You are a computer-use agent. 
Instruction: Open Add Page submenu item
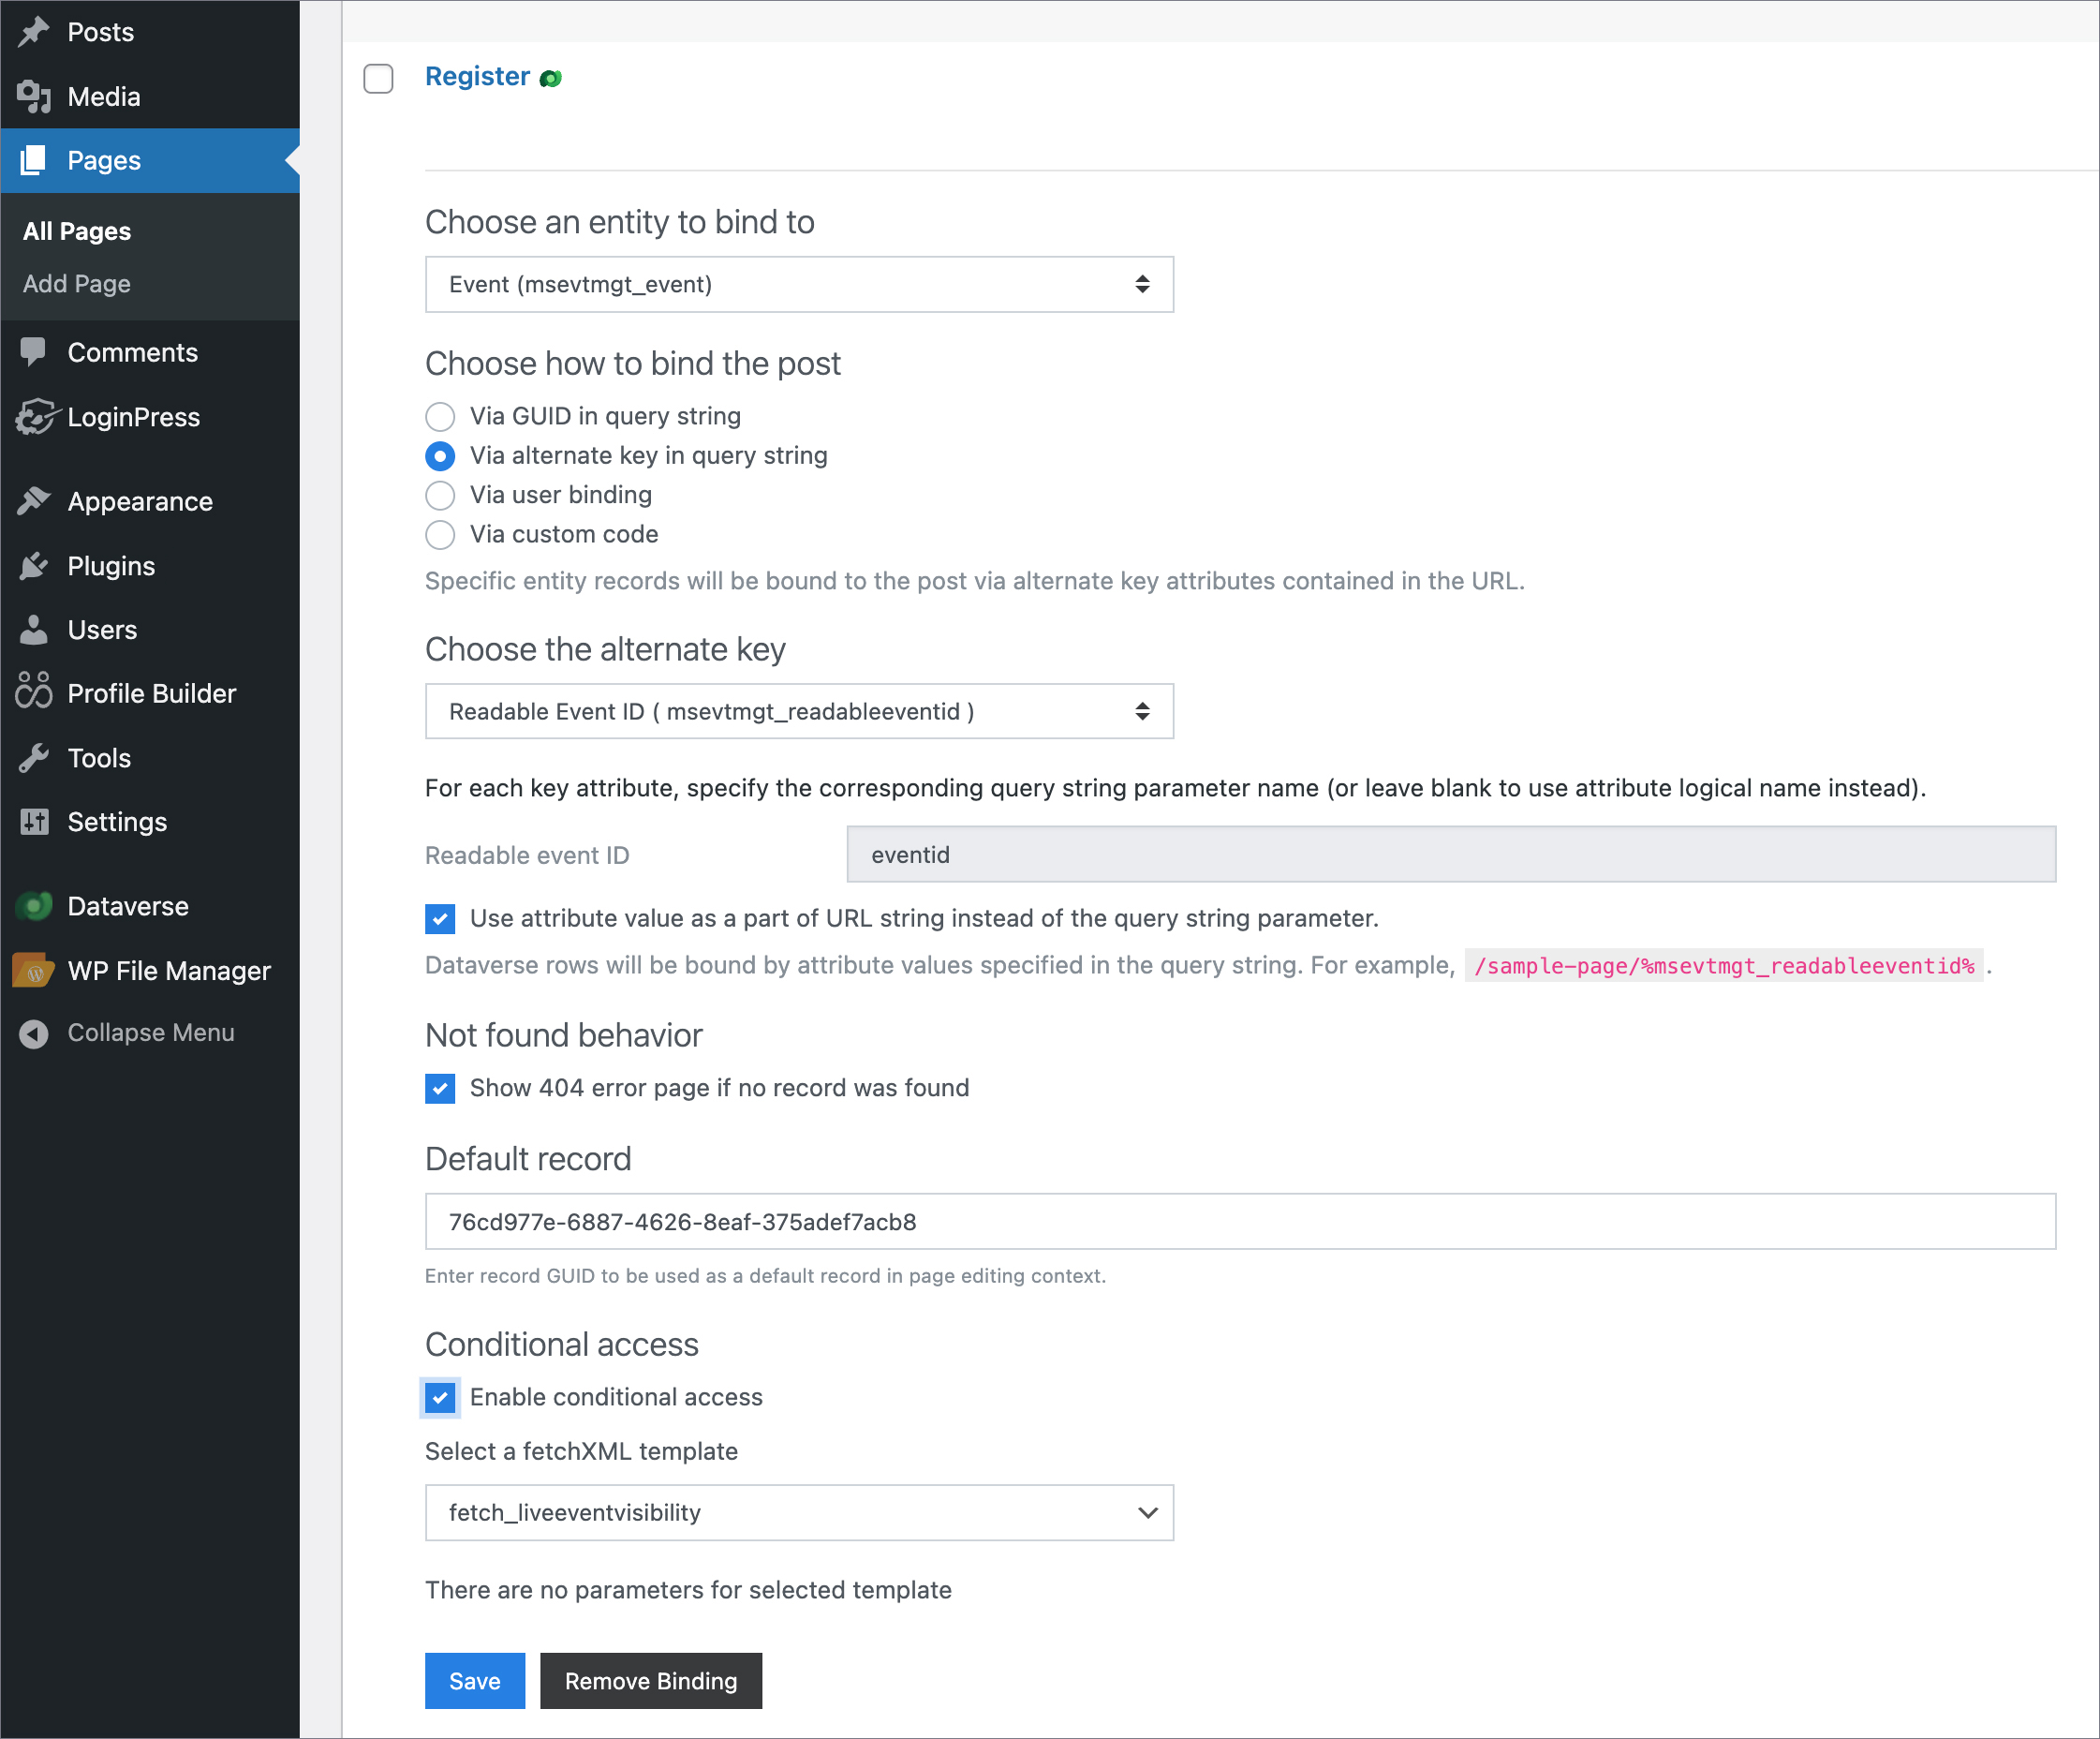pyautogui.click(x=77, y=284)
